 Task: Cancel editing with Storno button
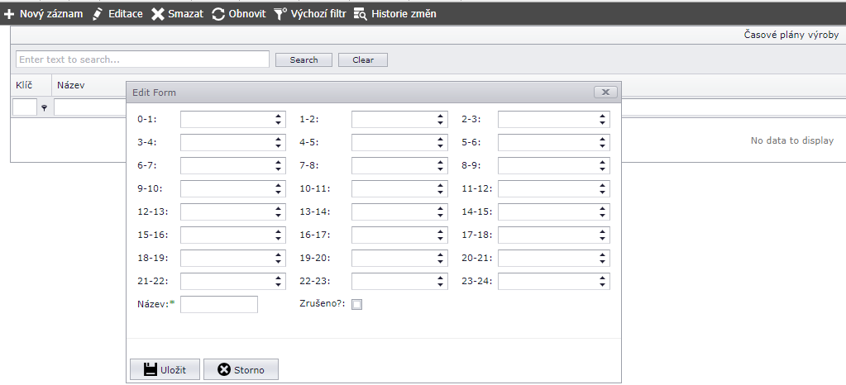241,369
